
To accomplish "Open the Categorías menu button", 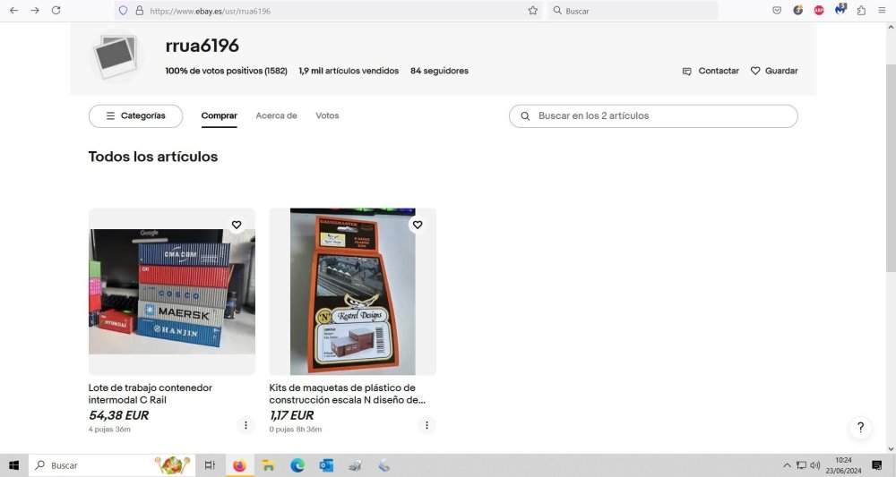I will pos(135,115).
